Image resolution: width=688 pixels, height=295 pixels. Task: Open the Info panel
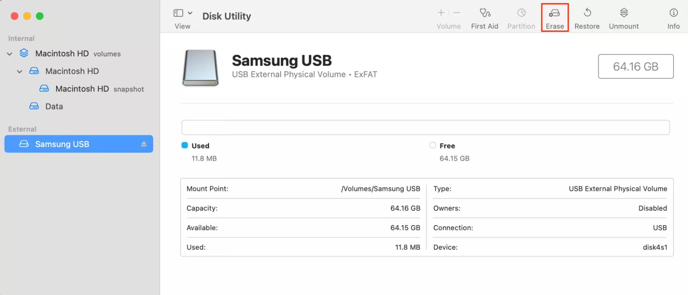pyautogui.click(x=673, y=14)
